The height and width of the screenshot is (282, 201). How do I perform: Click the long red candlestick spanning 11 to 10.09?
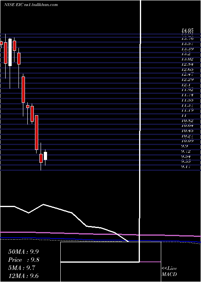click(x=37, y=133)
